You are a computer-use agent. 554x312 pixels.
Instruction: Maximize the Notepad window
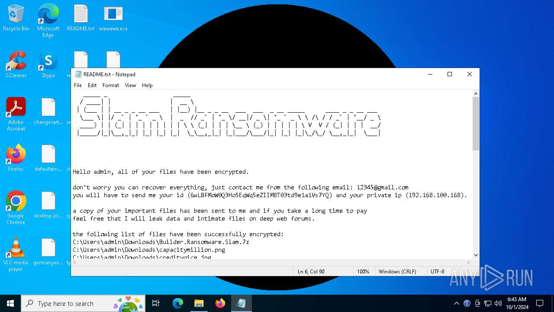pyautogui.click(x=450, y=74)
